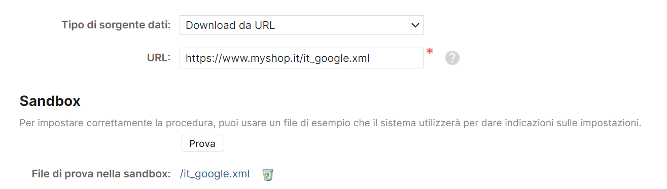The width and height of the screenshot is (667, 189).
Task: Click the help question mark beside URL
Action: pyautogui.click(x=452, y=58)
